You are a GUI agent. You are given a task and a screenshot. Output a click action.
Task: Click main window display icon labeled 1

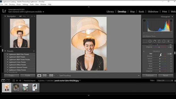pyautogui.click(x=3, y=81)
